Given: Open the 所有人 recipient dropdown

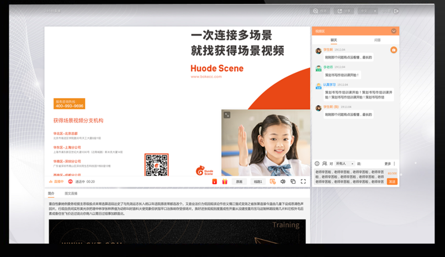Looking at the screenshot, I should (345, 163).
